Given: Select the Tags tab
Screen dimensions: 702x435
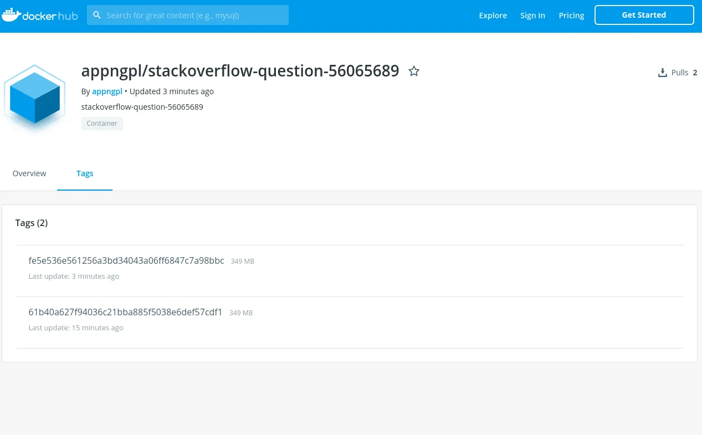Looking at the screenshot, I should click(85, 173).
